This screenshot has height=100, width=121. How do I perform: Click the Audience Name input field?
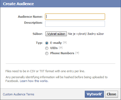coord(75,17)
